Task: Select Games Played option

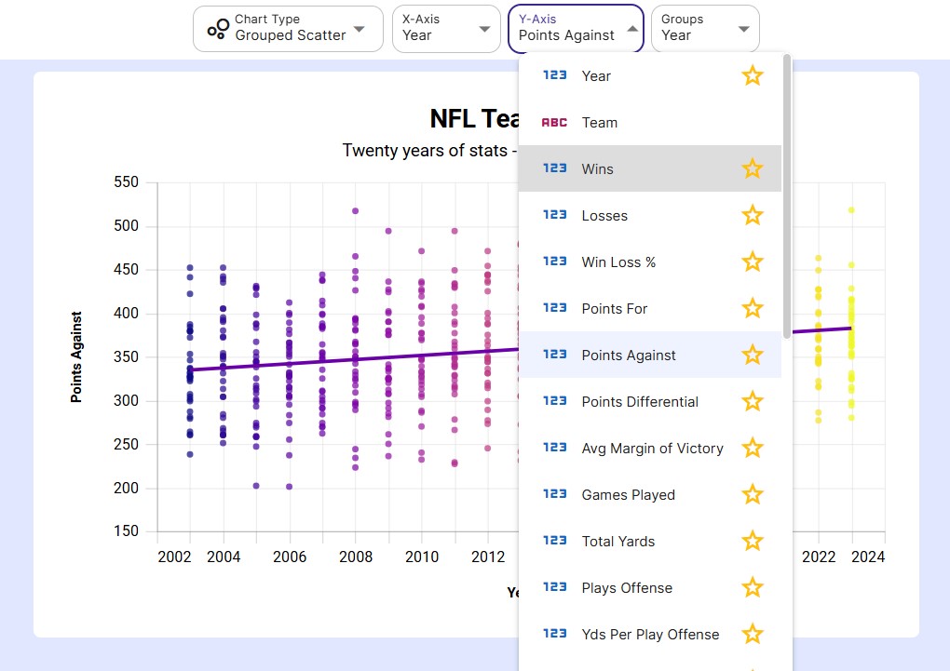Action: click(649, 495)
